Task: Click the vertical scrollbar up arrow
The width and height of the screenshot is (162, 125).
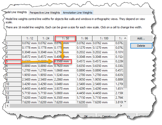Action: coord(125,38)
